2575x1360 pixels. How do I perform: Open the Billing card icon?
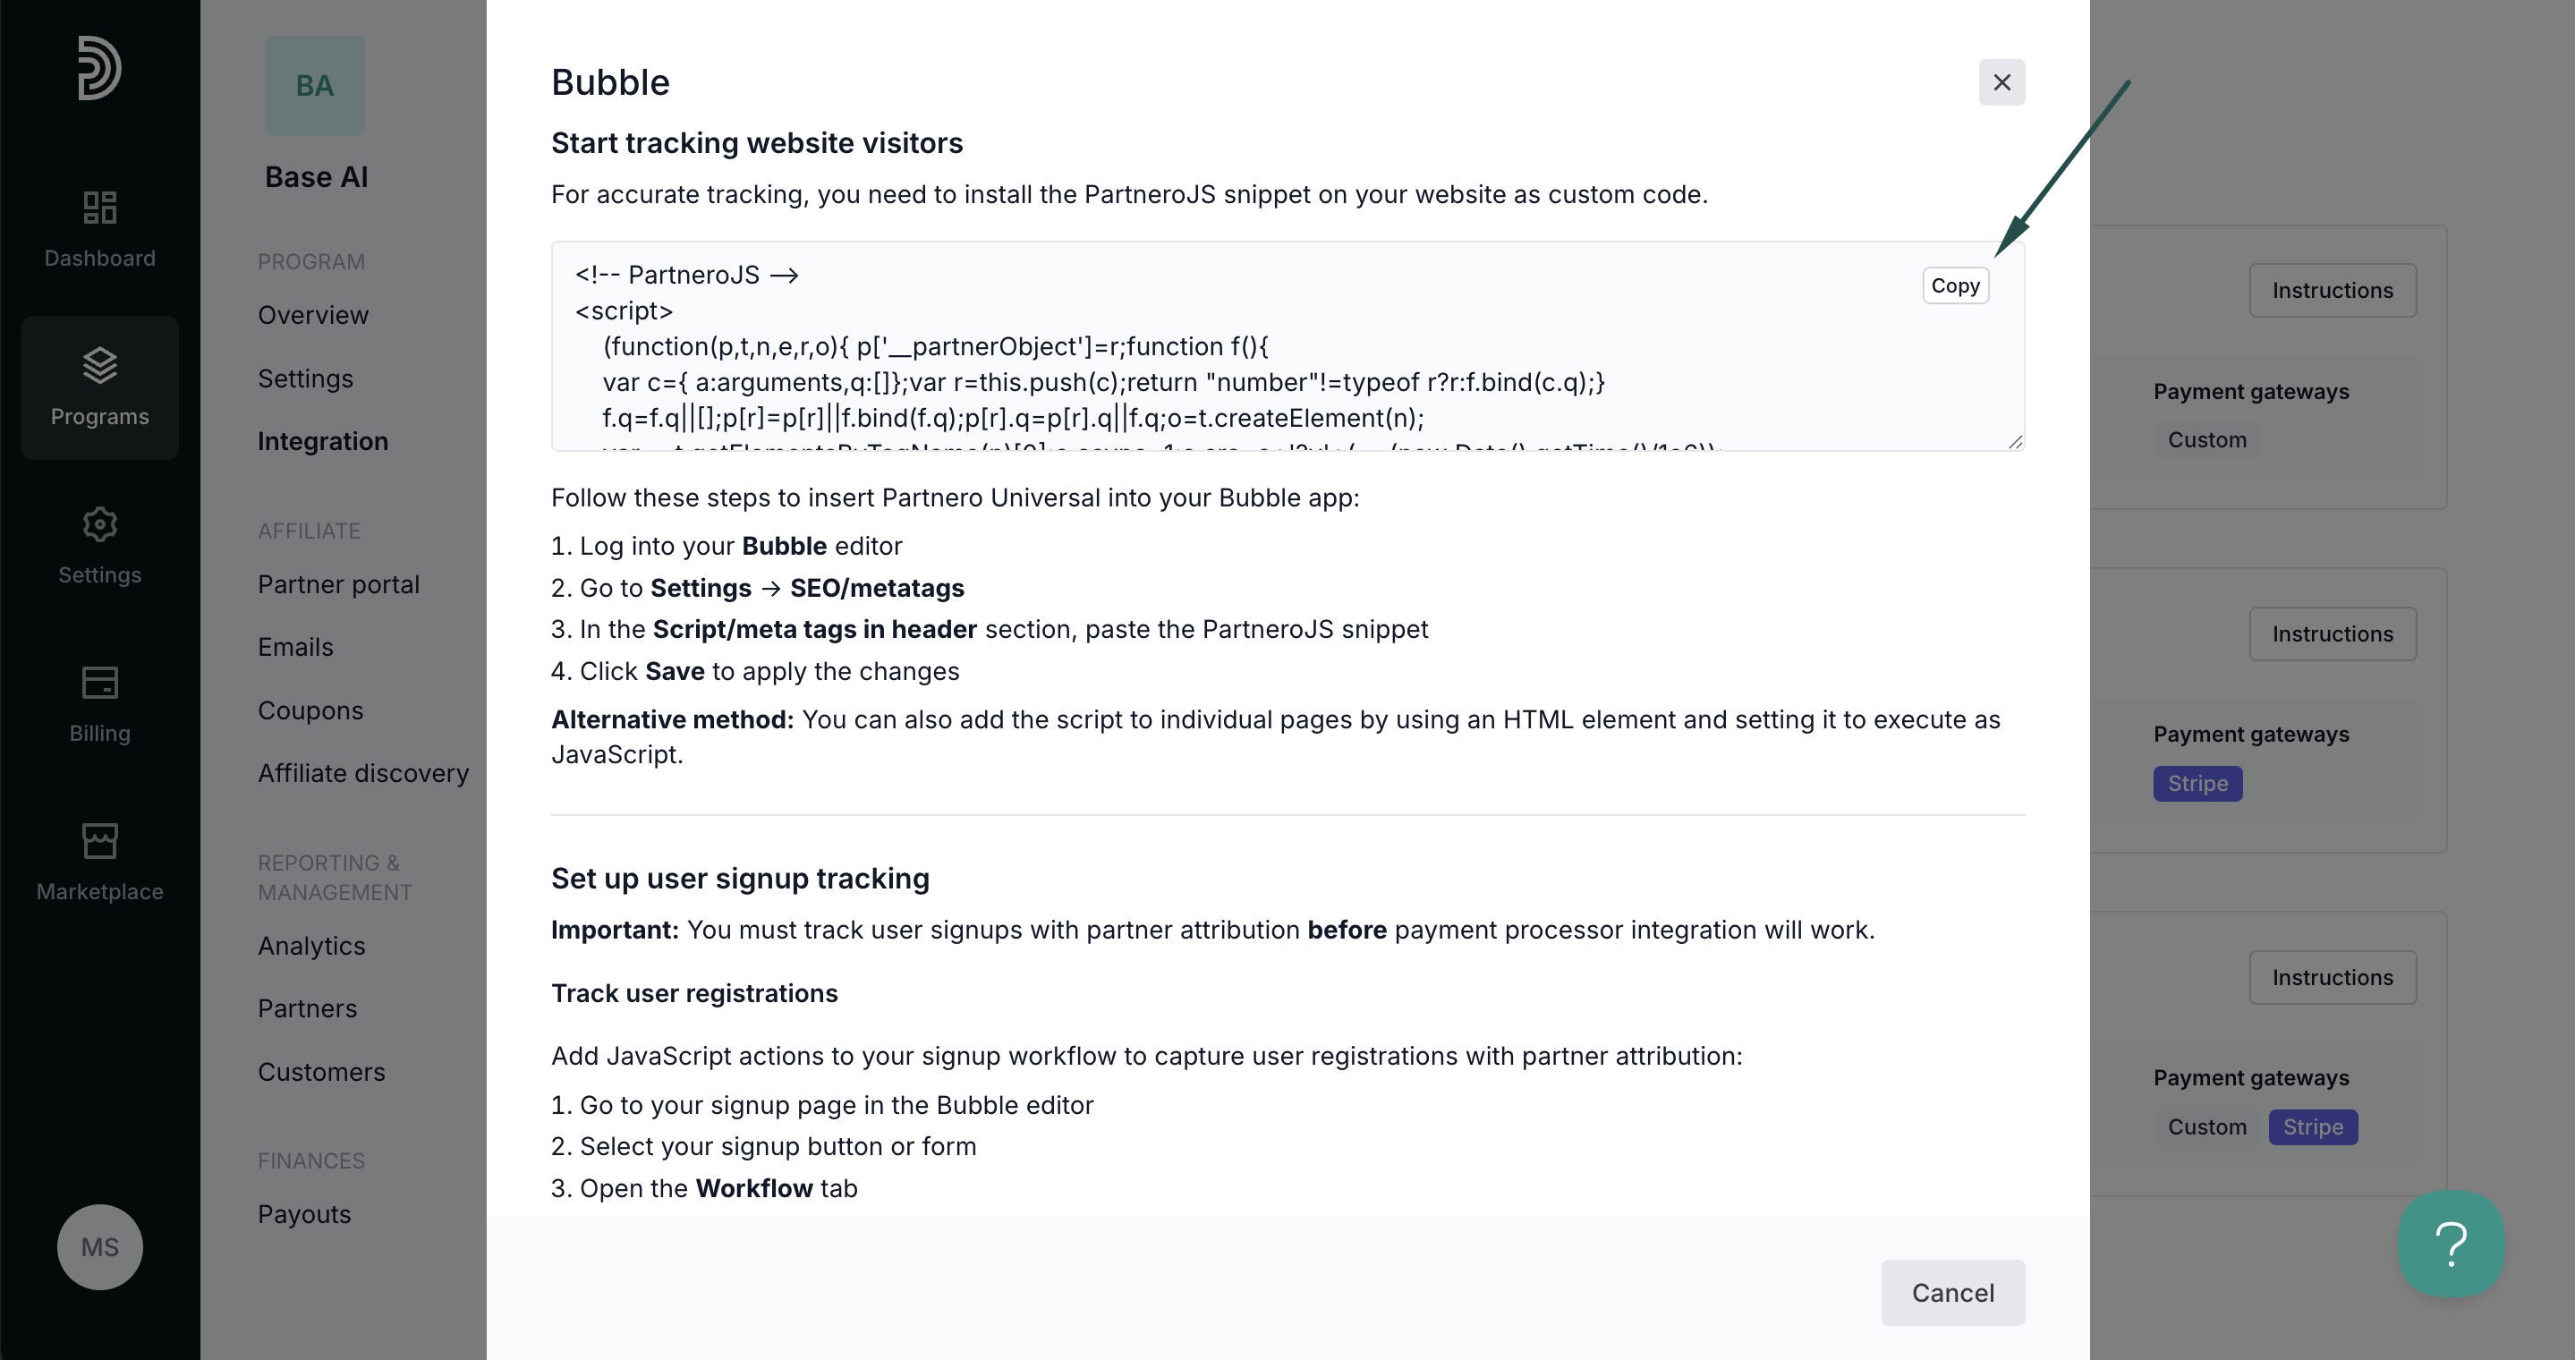99,683
